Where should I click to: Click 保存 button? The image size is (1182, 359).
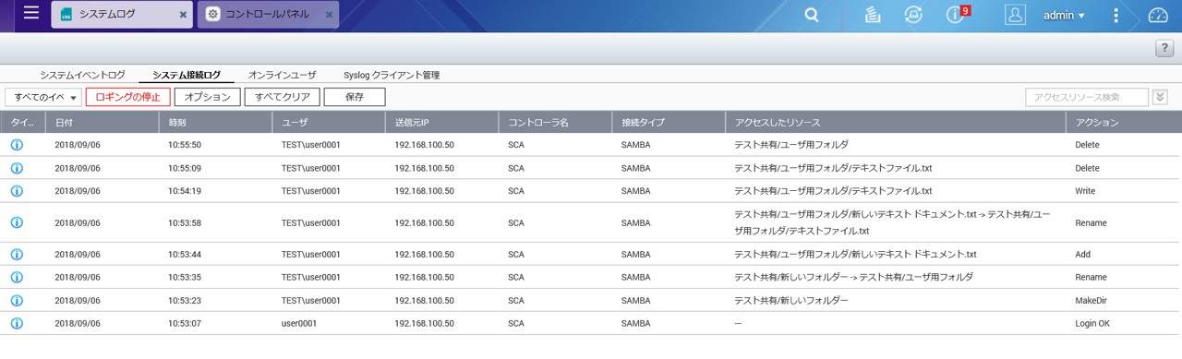coord(355,97)
